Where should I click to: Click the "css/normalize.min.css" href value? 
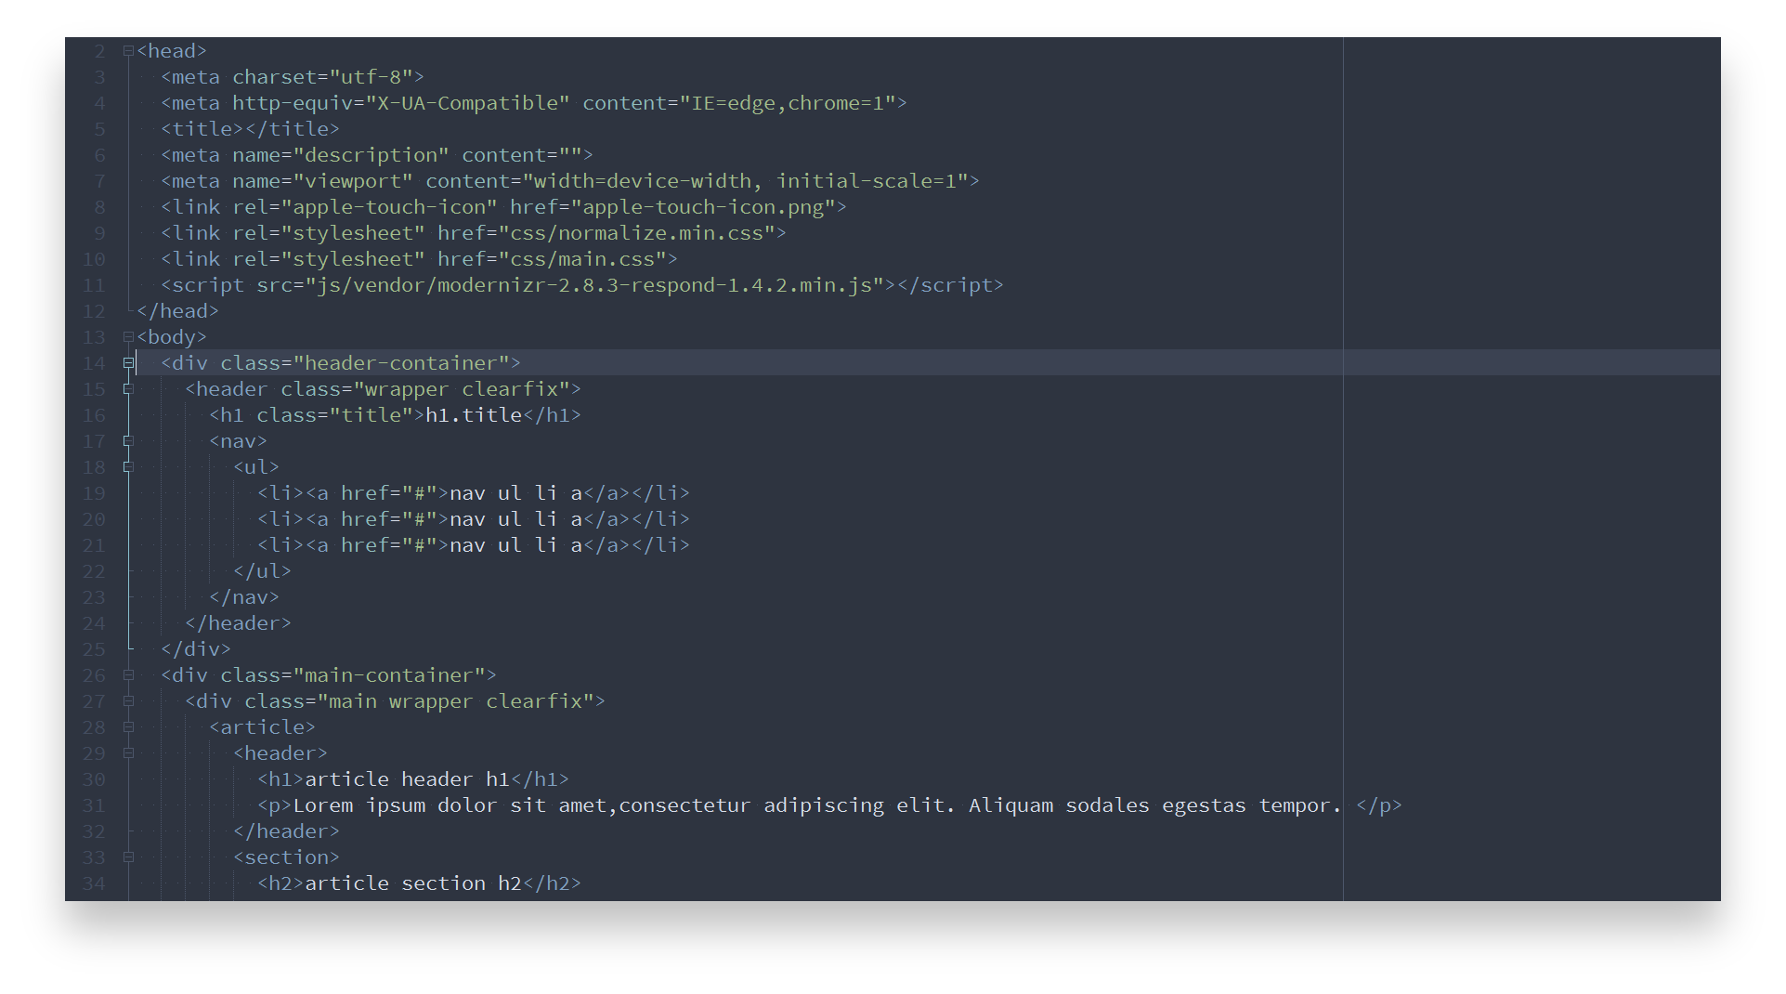pyautogui.click(x=637, y=233)
